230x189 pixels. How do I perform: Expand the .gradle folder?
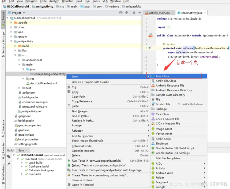pyautogui.click(x=11, y=23)
